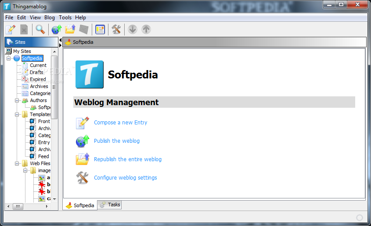The width and height of the screenshot is (371, 226).
Task: Open the Help menu
Action: [80, 18]
